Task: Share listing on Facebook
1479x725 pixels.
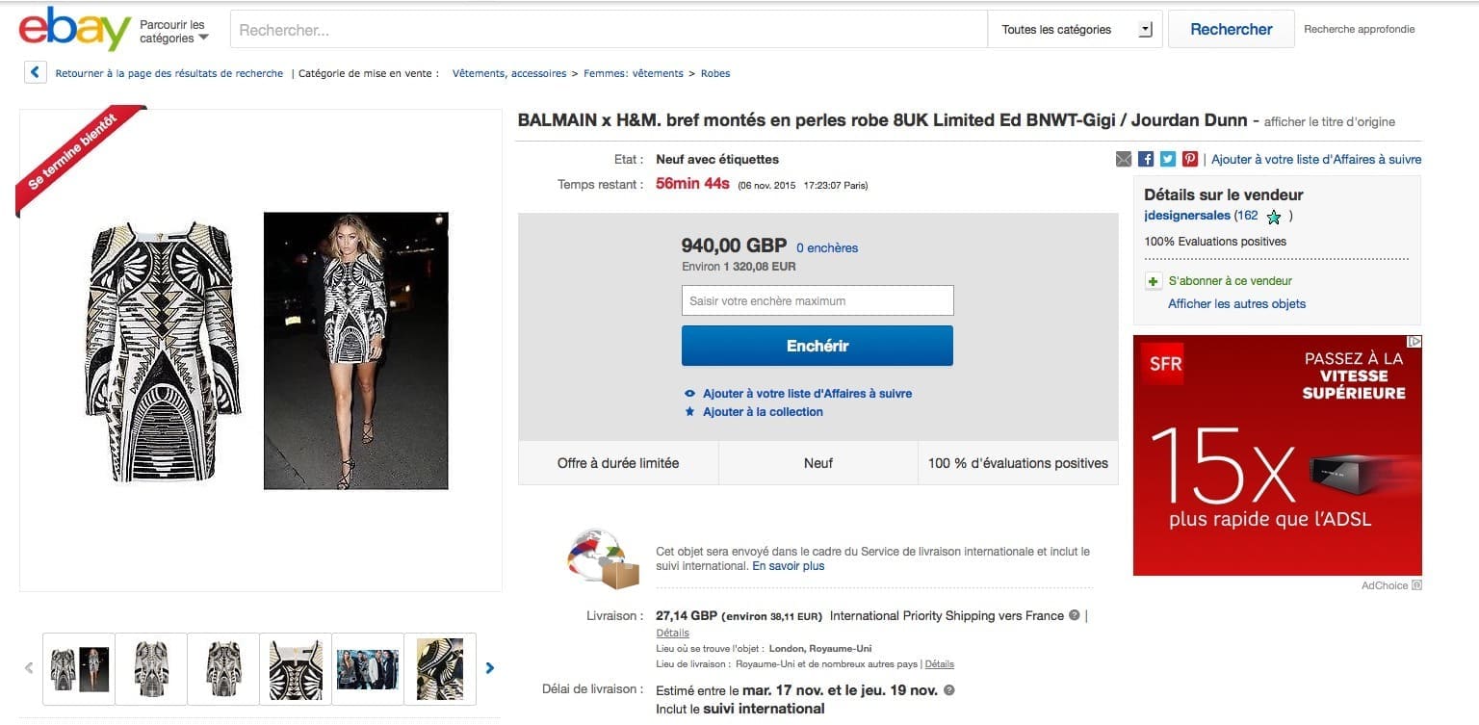Action: tap(1146, 160)
